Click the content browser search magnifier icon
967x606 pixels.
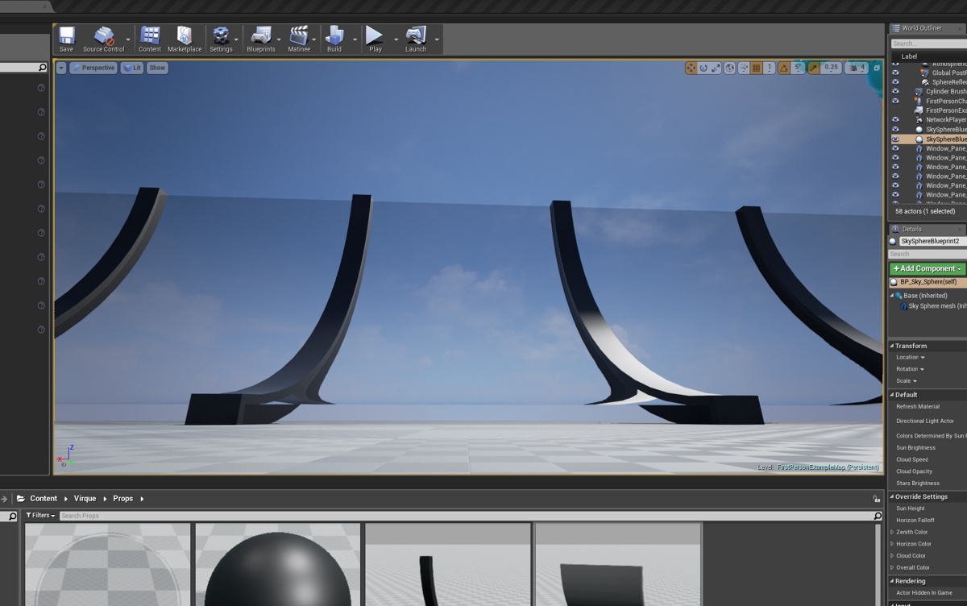[878, 516]
